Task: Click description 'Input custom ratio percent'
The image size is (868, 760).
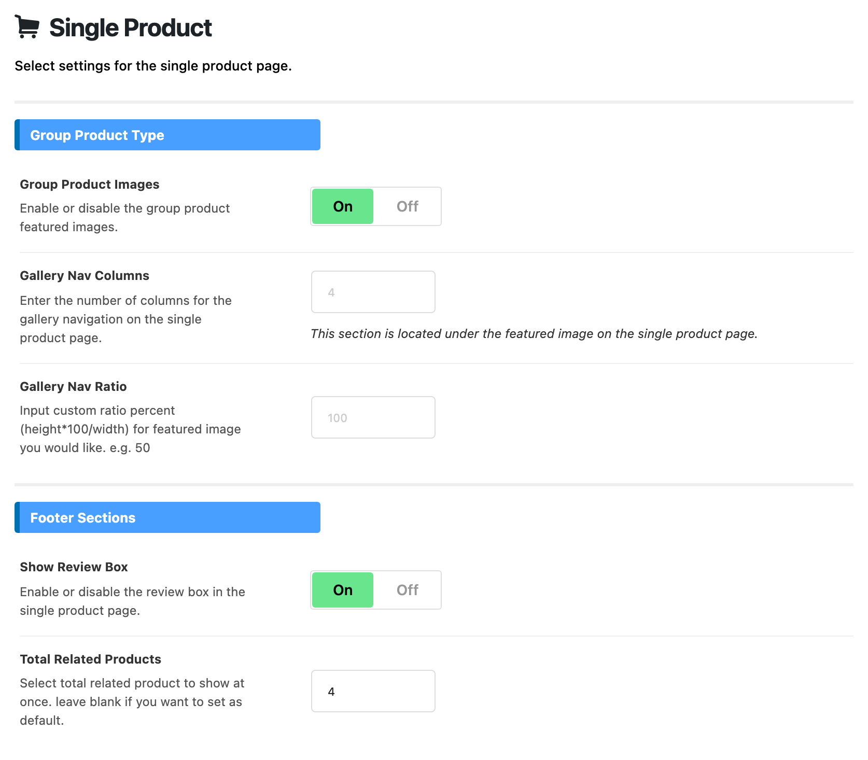Action: pos(131,429)
